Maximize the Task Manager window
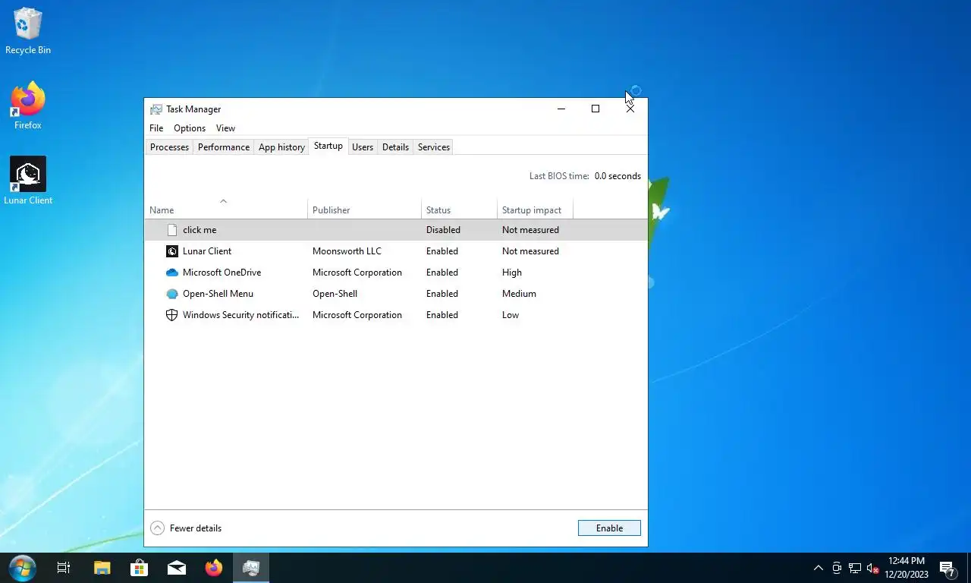Screen dimensions: 971x583 595,109
